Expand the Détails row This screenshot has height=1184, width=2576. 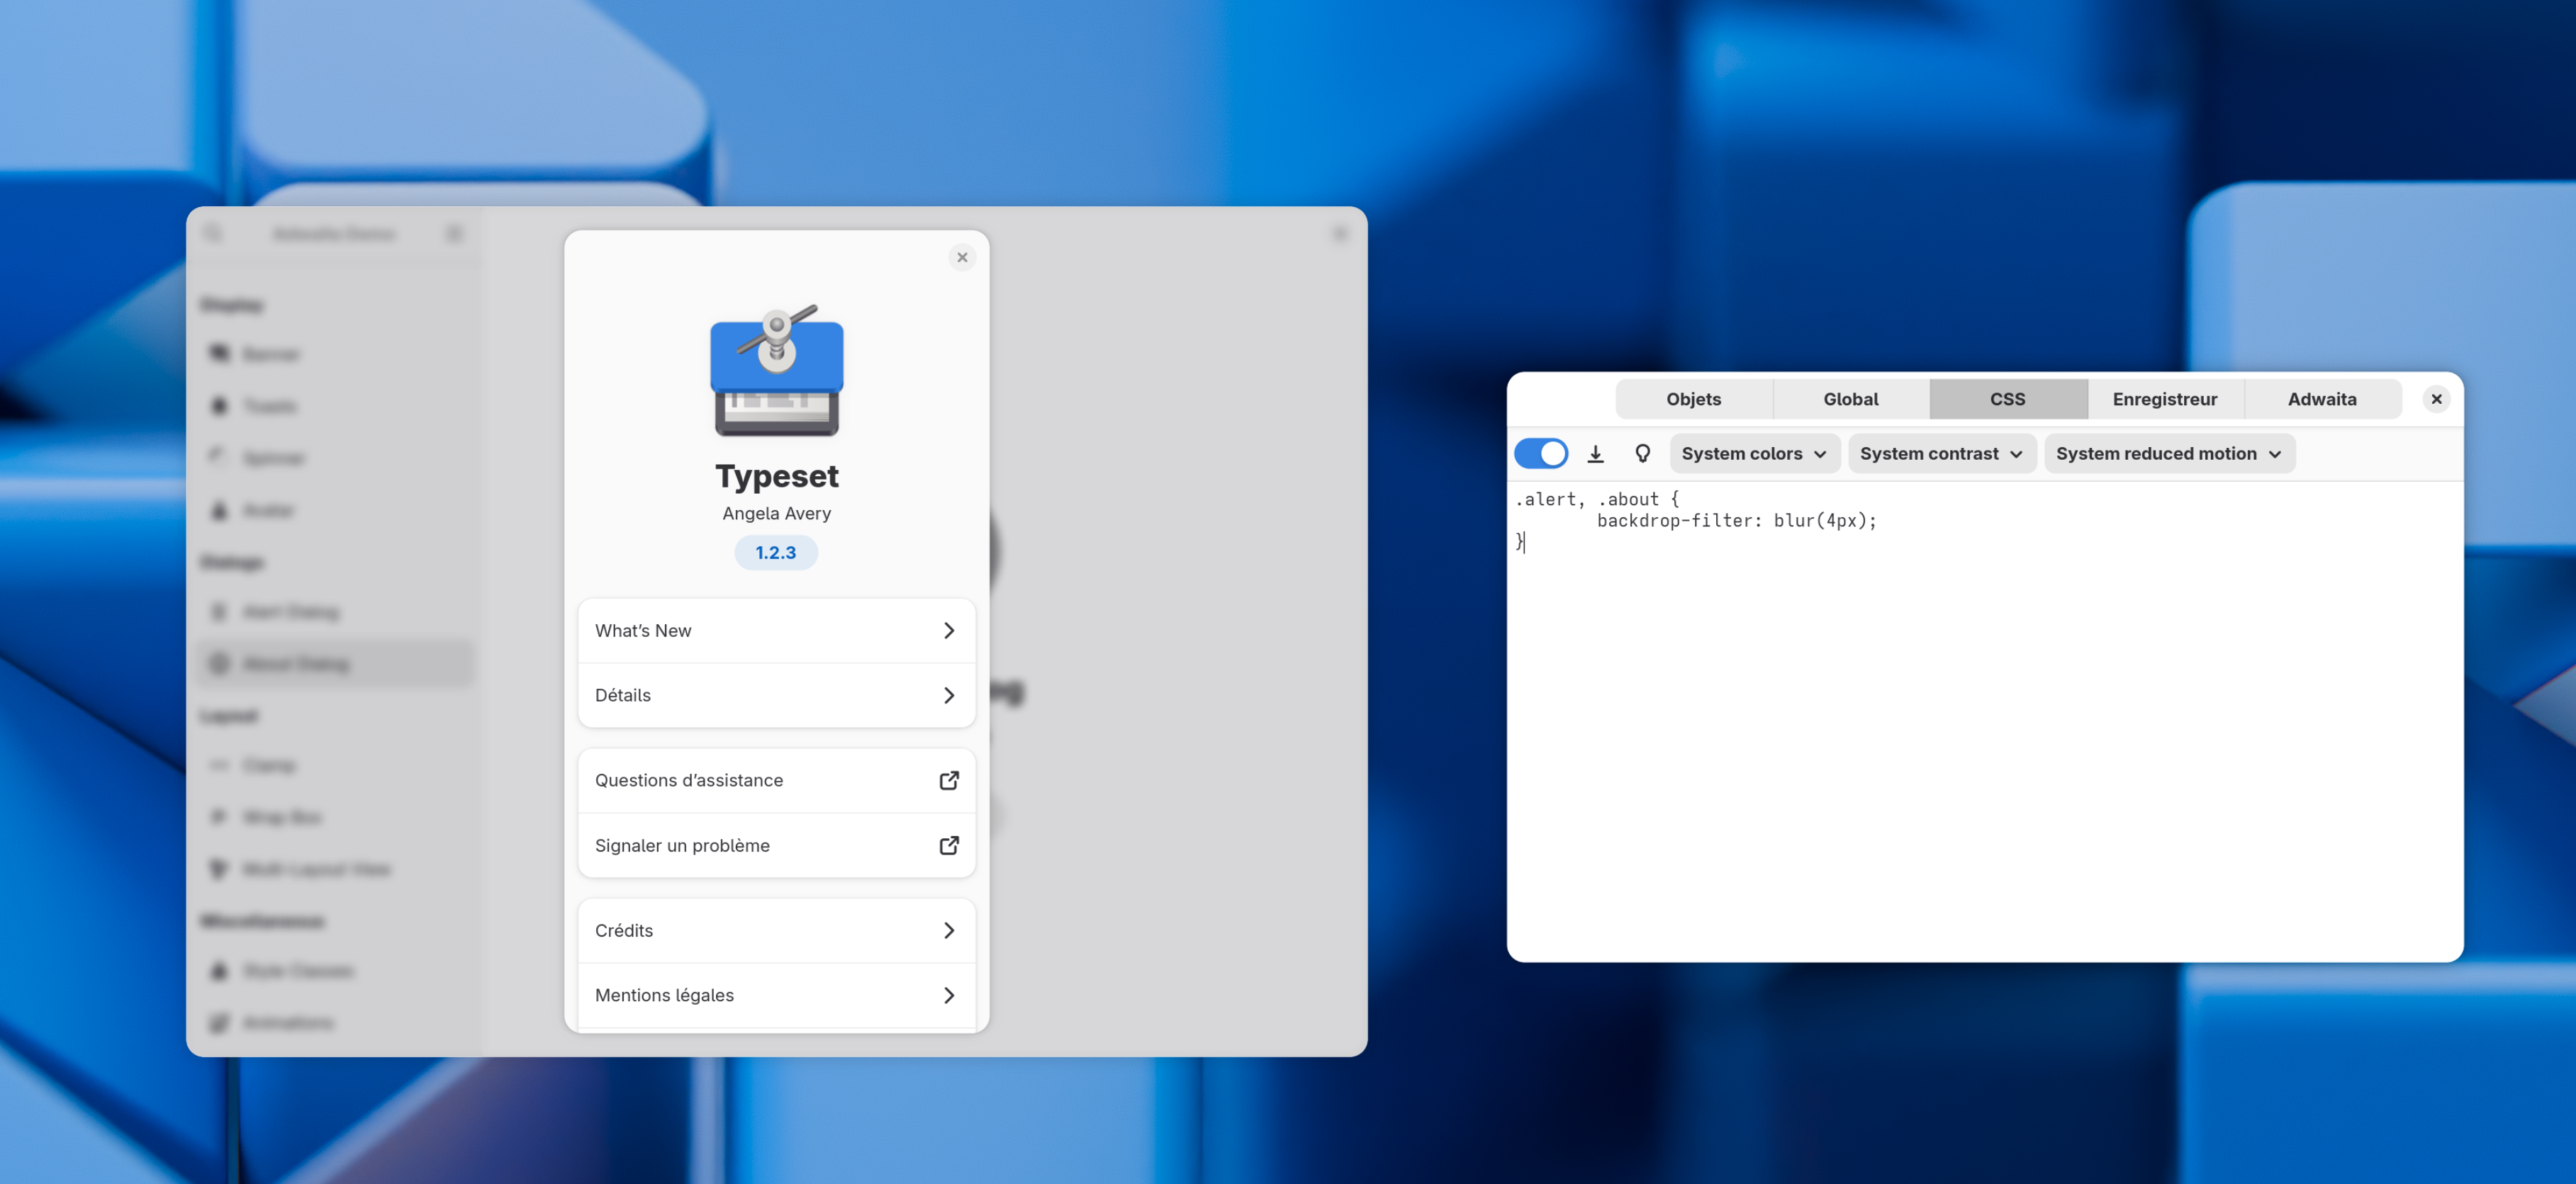click(x=776, y=695)
